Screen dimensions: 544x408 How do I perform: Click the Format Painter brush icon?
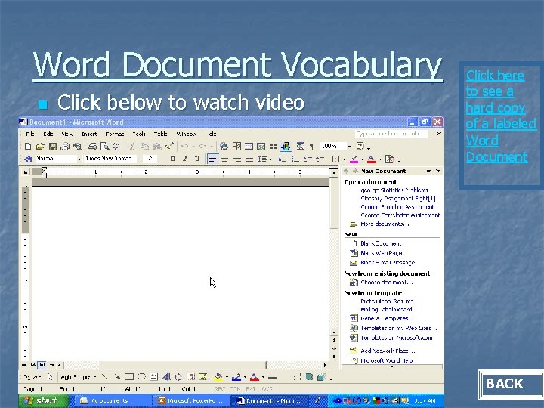coord(169,147)
